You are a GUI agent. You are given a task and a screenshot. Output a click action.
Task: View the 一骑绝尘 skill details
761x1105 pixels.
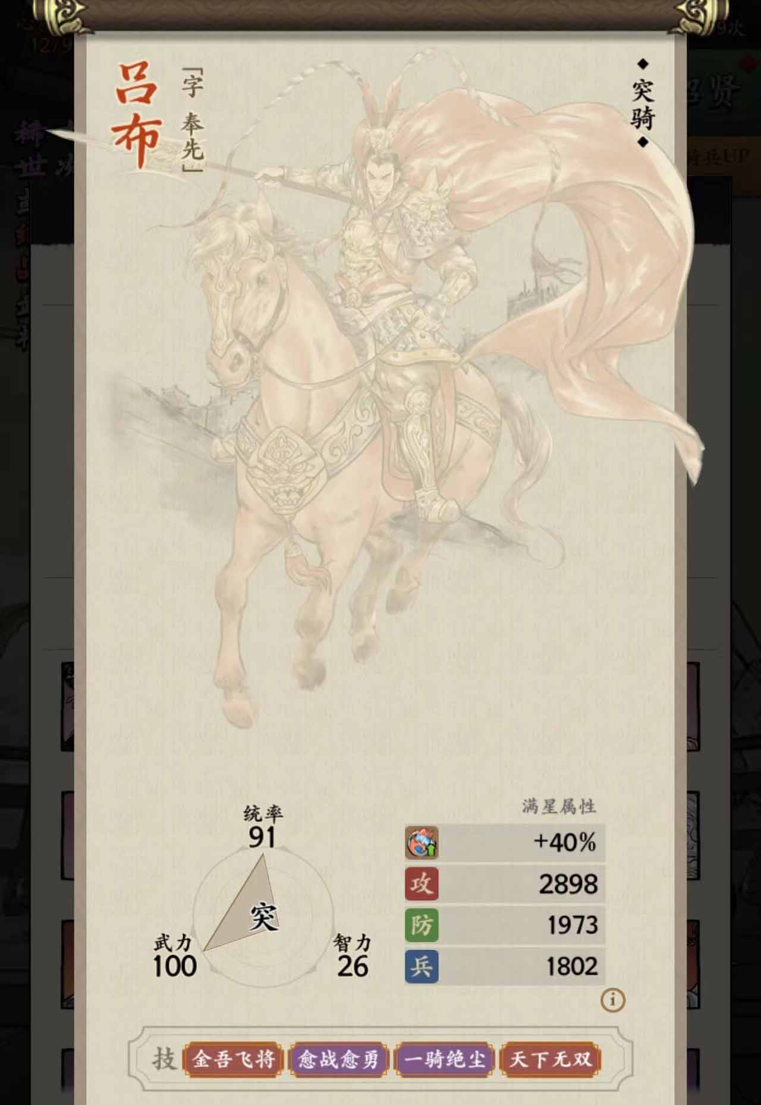[445, 1059]
